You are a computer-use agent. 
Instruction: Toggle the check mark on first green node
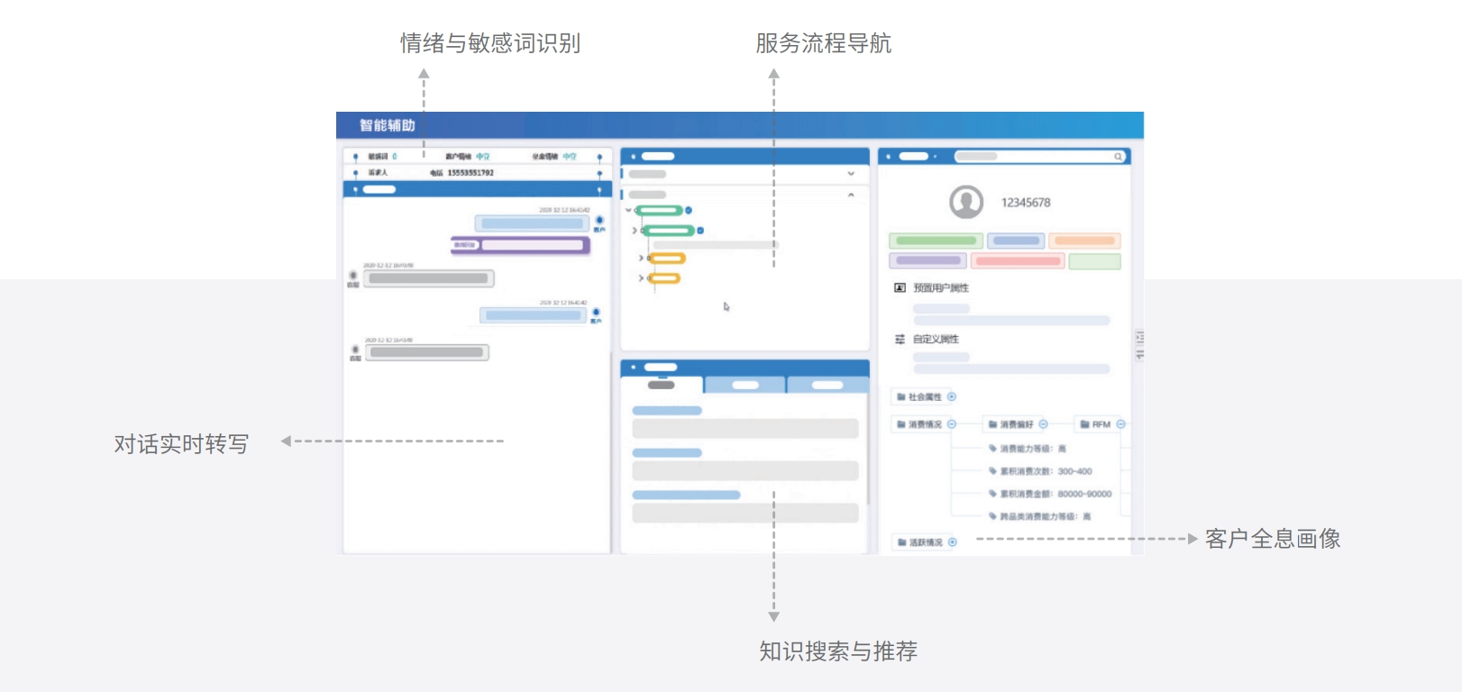pyautogui.click(x=689, y=210)
